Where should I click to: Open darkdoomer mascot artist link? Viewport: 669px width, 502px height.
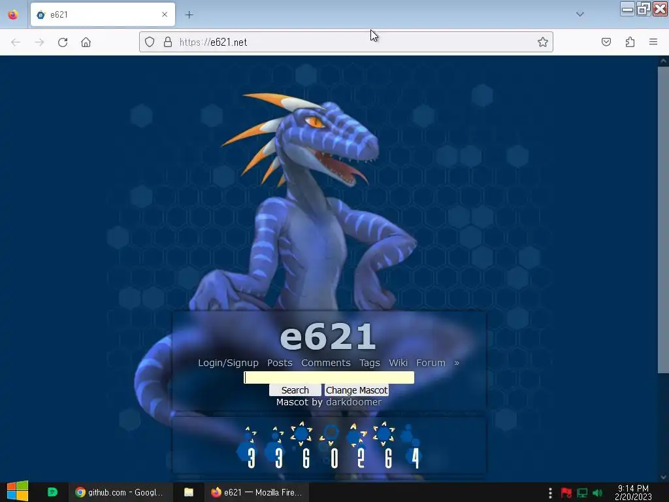[353, 402]
